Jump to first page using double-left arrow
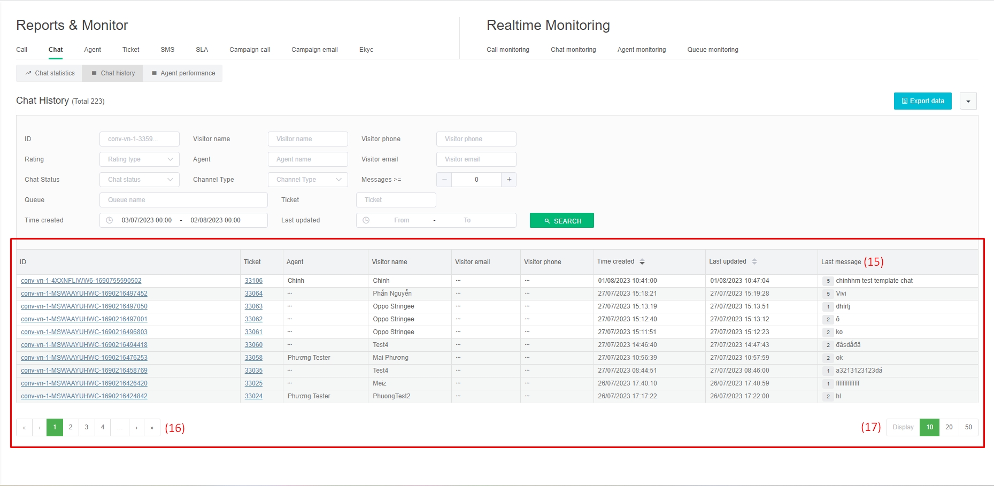 [24, 428]
